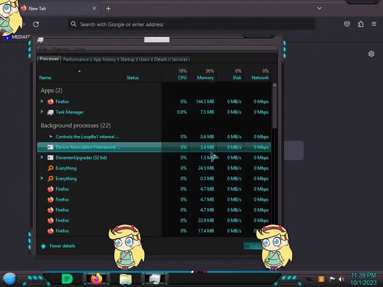
Task: Switch to the Startup tab
Action: (x=127, y=59)
